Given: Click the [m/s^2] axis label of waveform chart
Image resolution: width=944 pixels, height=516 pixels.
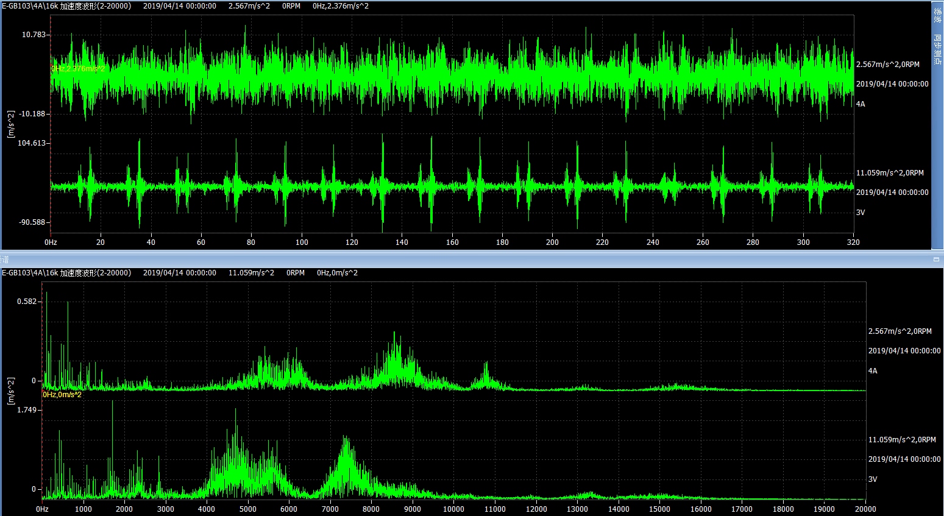Looking at the screenshot, I should click(x=10, y=124).
